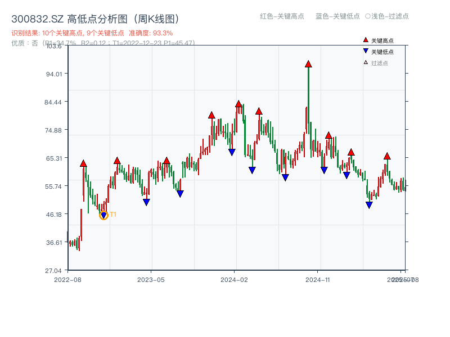Click the small 过滤点 legend triangle
Screen dimensions: 450x337
tap(366, 62)
